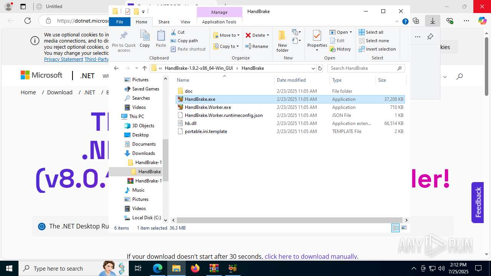Open Firefox from the taskbar

[195, 268]
